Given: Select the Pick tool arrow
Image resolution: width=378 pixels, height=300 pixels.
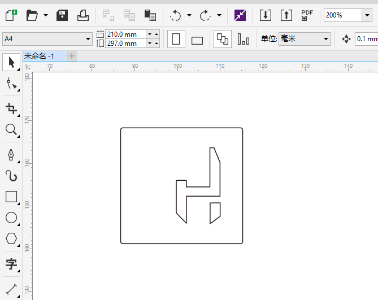Looking at the screenshot, I should pyautogui.click(x=11, y=62).
